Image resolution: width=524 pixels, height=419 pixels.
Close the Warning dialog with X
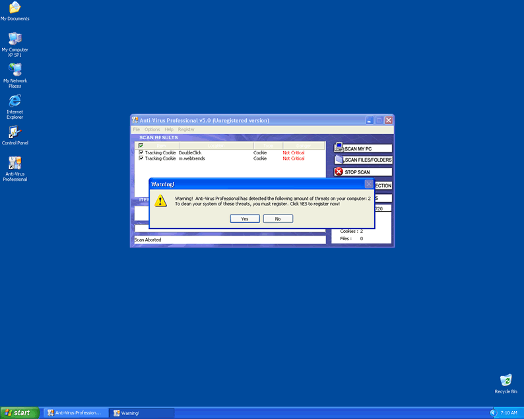tap(369, 184)
